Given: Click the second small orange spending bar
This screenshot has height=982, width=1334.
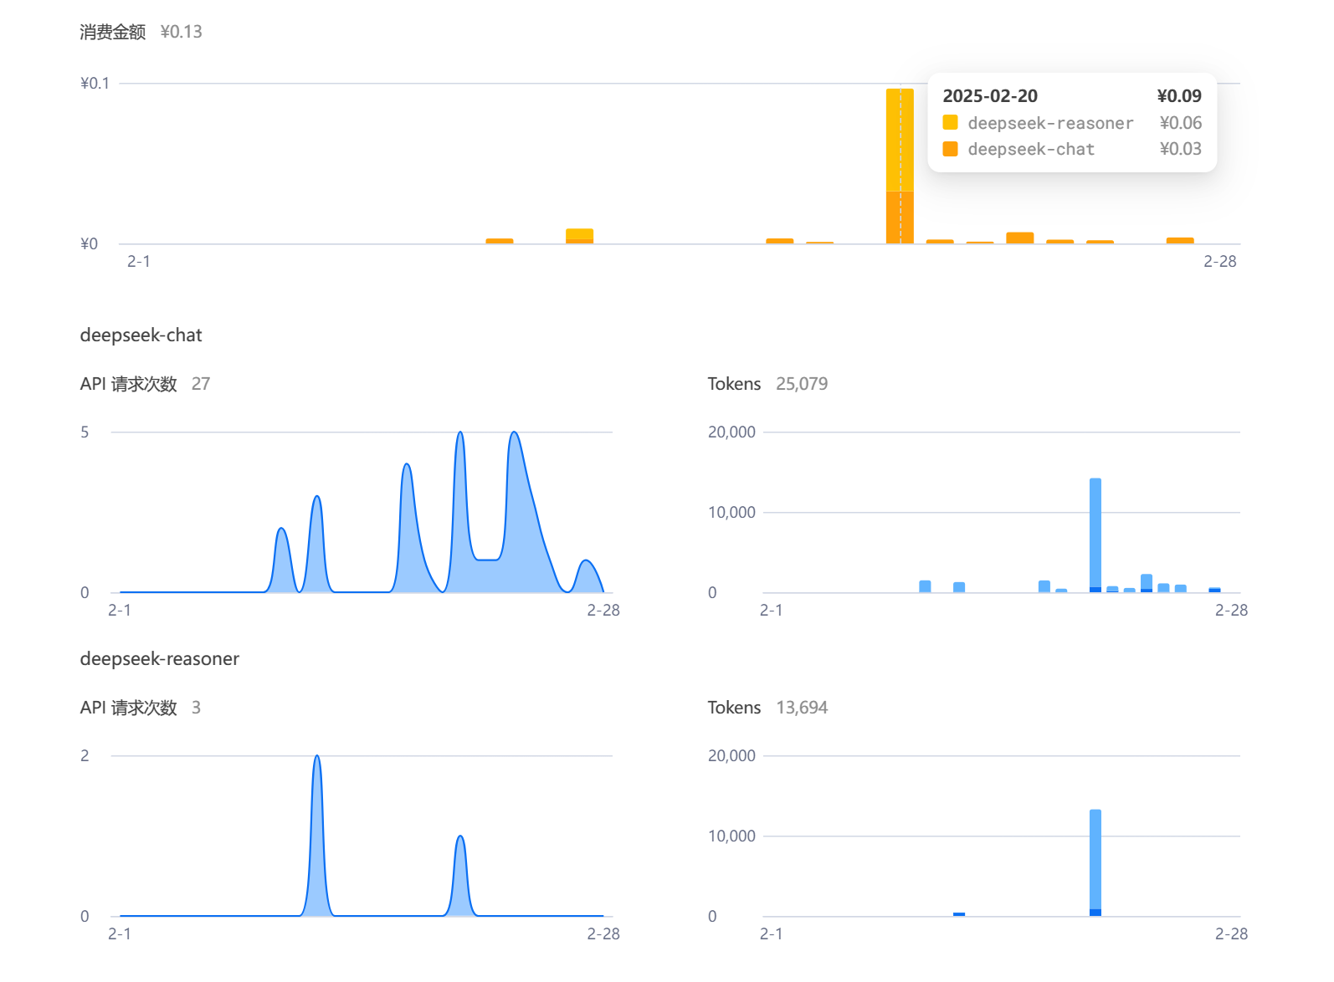Looking at the screenshot, I should pyautogui.click(x=579, y=236).
